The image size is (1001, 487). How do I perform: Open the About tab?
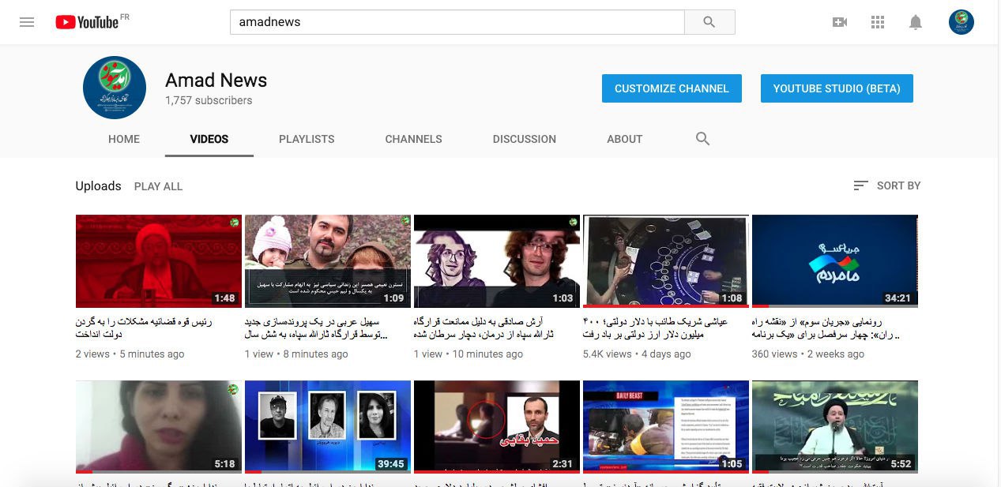tap(624, 139)
